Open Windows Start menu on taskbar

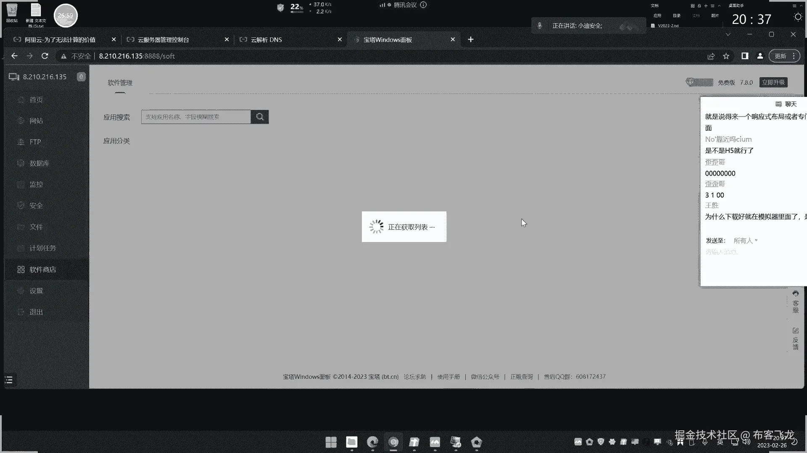coord(331,442)
